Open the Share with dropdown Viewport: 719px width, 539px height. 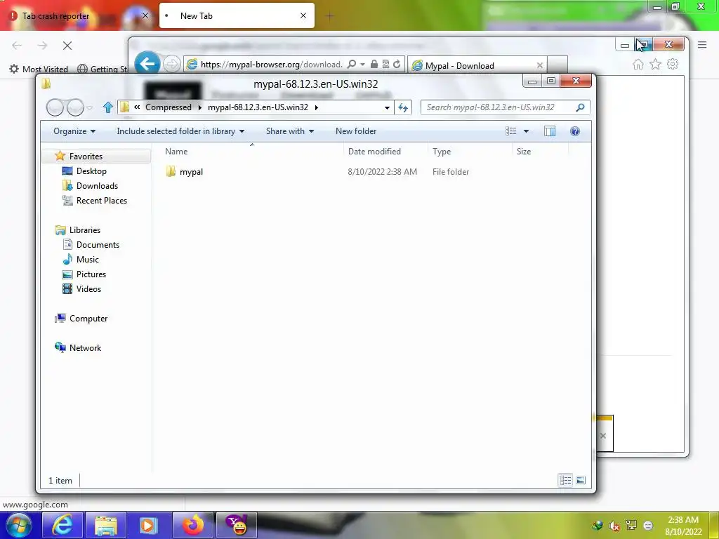pyautogui.click(x=290, y=131)
